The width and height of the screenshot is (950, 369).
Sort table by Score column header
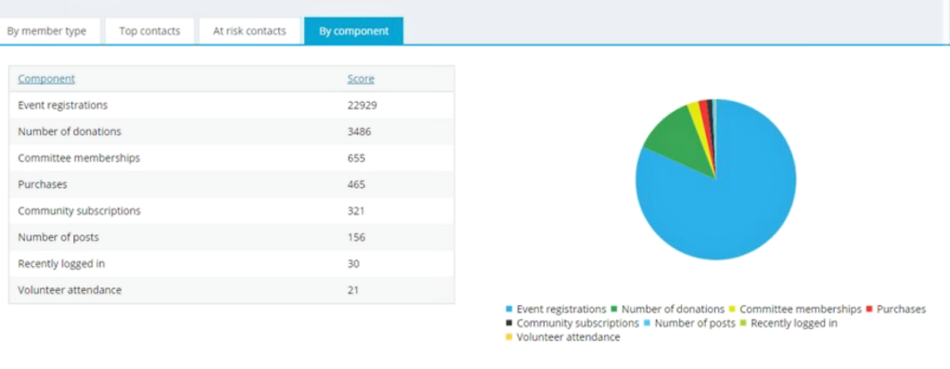tap(361, 79)
